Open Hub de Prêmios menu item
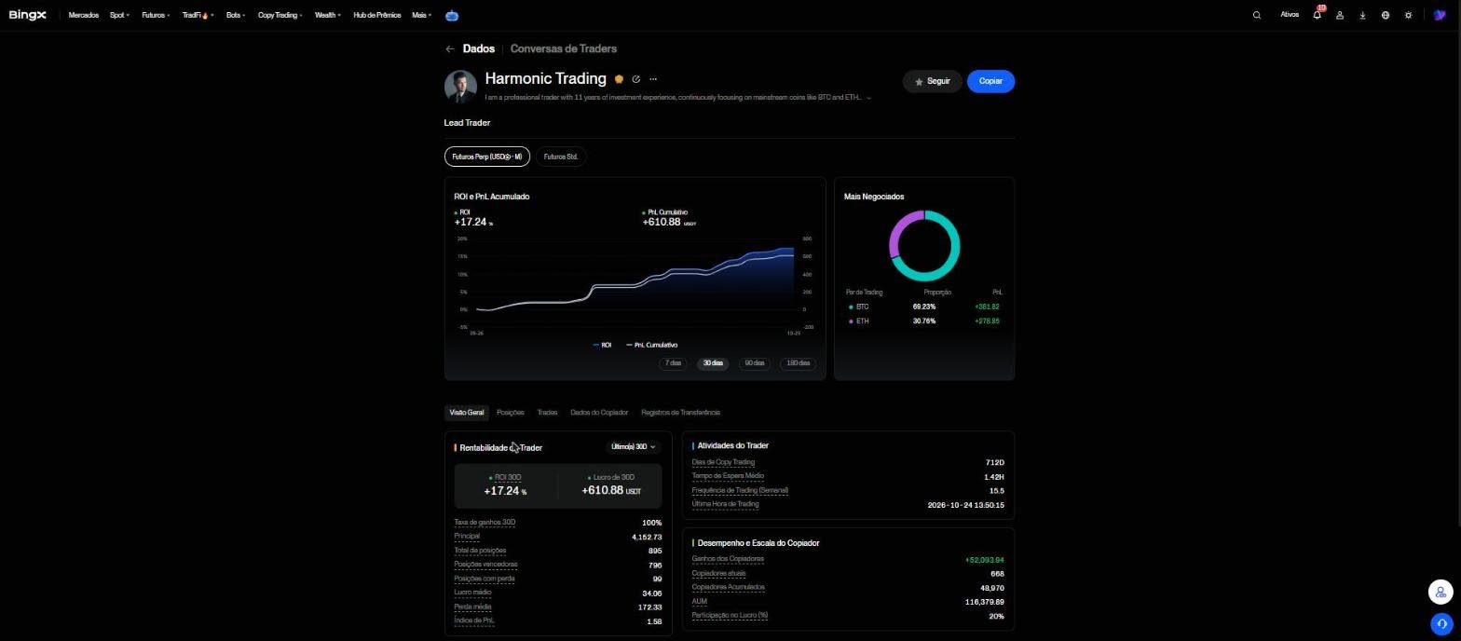Screen dimensions: 1461x641 click(x=376, y=15)
